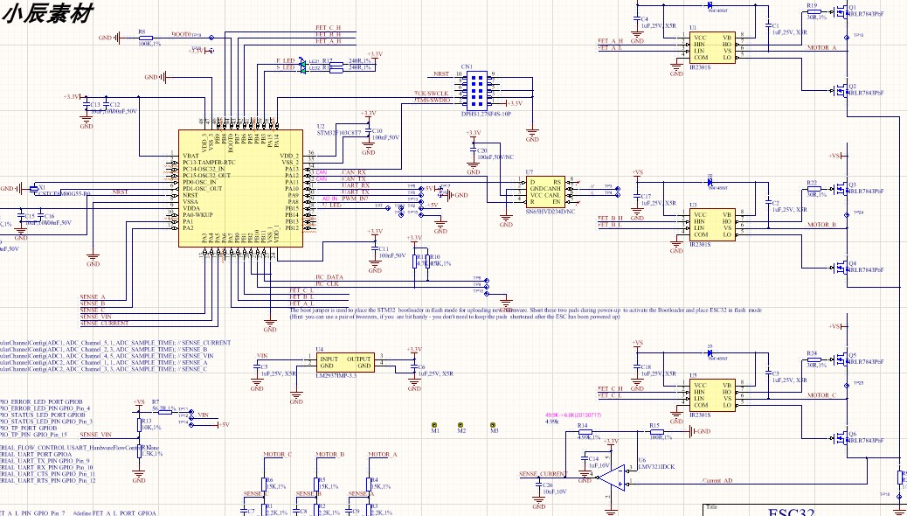This screenshot has height=516, width=907.
Task: Select the STM32F103C8T7 microcontroller U2 symbol
Action: (x=240, y=188)
